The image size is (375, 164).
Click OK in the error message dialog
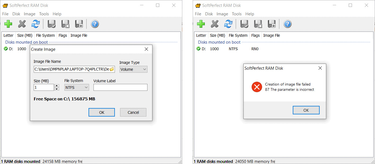[306, 110]
